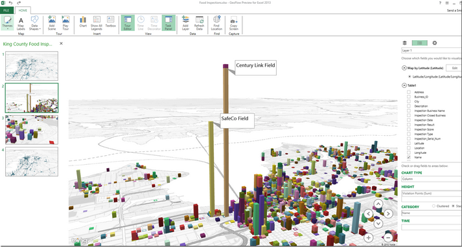Viewport: 462px width, 247px height.
Task: Select scene 2 thumbnail
Action: point(32,98)
